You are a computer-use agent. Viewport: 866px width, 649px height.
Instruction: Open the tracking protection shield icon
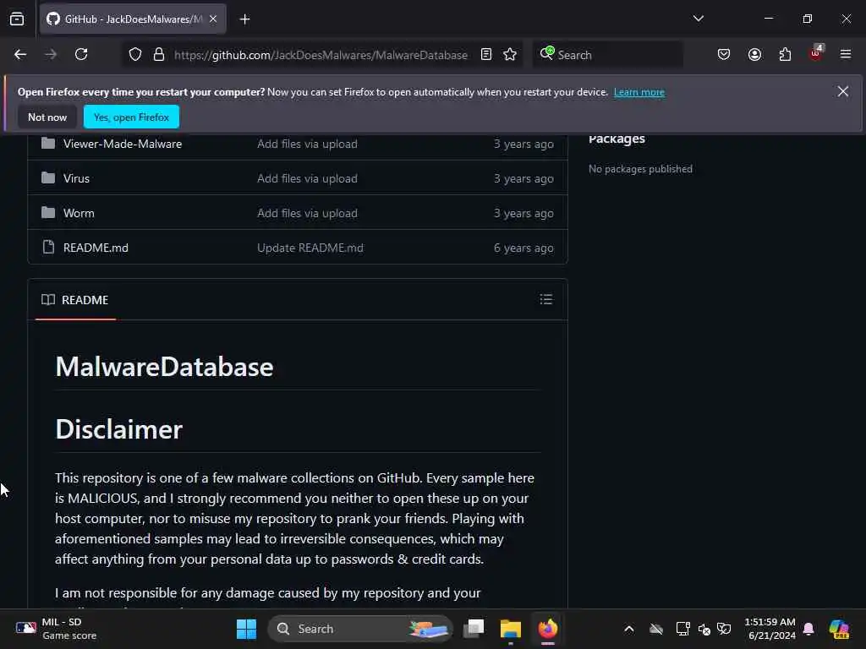(135, 55)
